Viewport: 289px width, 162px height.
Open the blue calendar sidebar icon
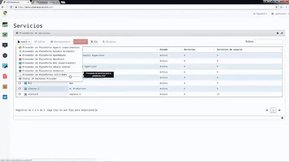point(5,97)
